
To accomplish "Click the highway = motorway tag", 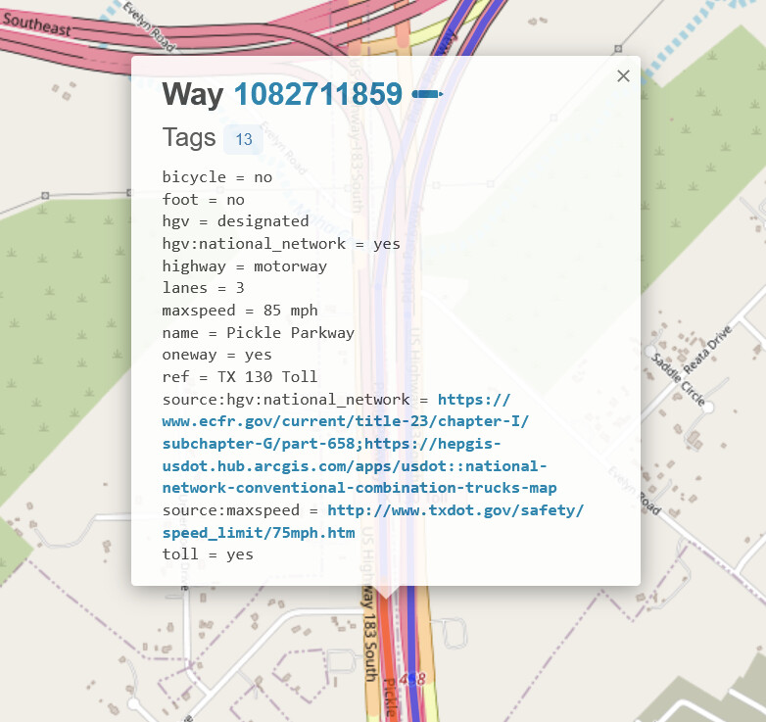I will point(245,266).
